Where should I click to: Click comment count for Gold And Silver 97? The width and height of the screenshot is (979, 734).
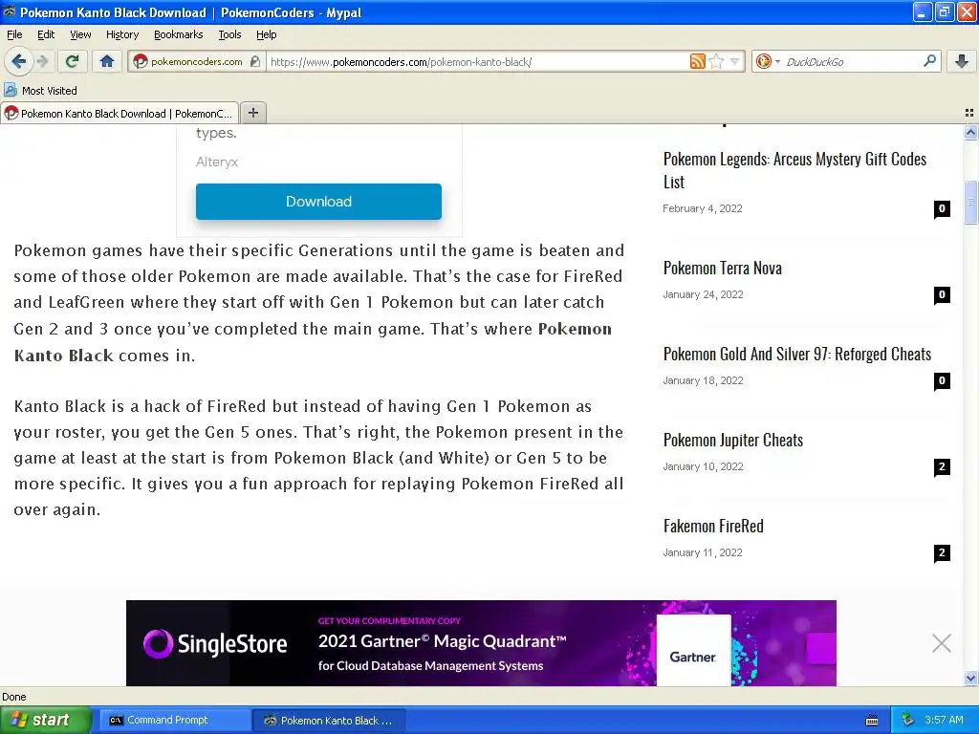coord(942,380)
